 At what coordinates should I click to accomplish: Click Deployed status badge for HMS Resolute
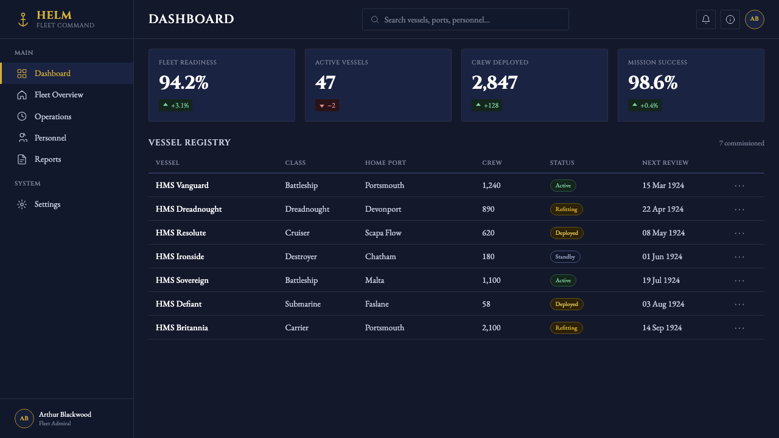pyautogui.click(x=567, y=233)
